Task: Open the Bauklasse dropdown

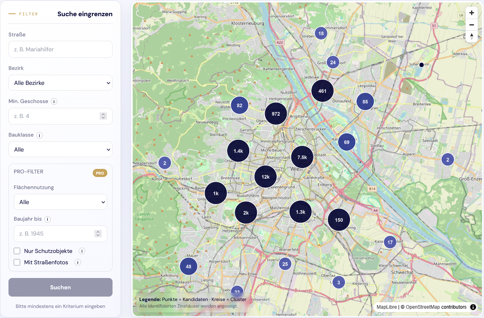Action: click(x=60, y=150)
